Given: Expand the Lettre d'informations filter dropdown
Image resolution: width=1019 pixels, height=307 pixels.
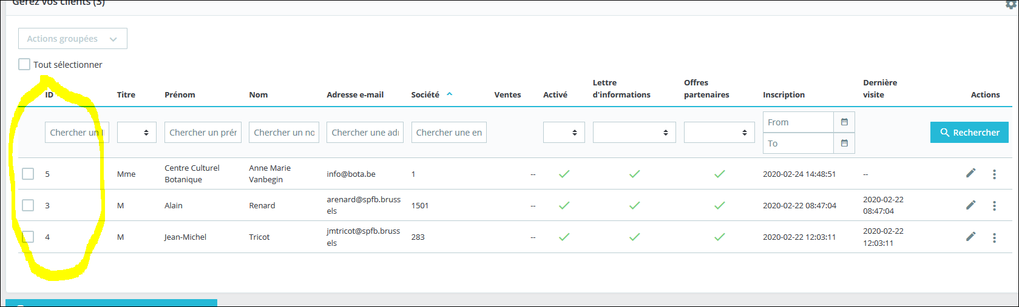Looking at the screenshot, I should click(x=634, y=132).
